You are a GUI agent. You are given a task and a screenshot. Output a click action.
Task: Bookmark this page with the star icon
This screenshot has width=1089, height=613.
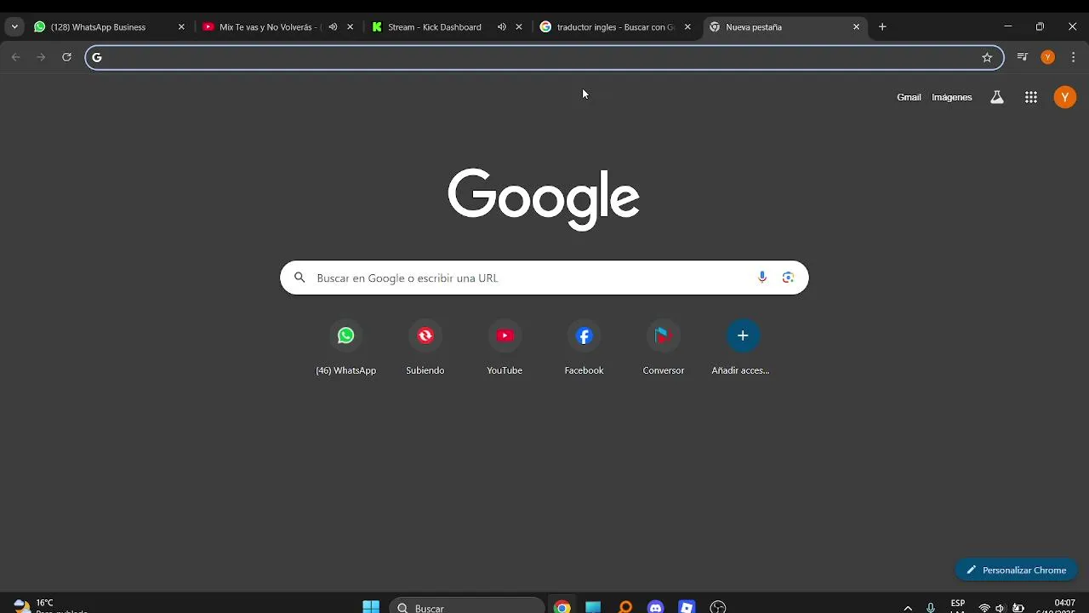click(987, 57)
